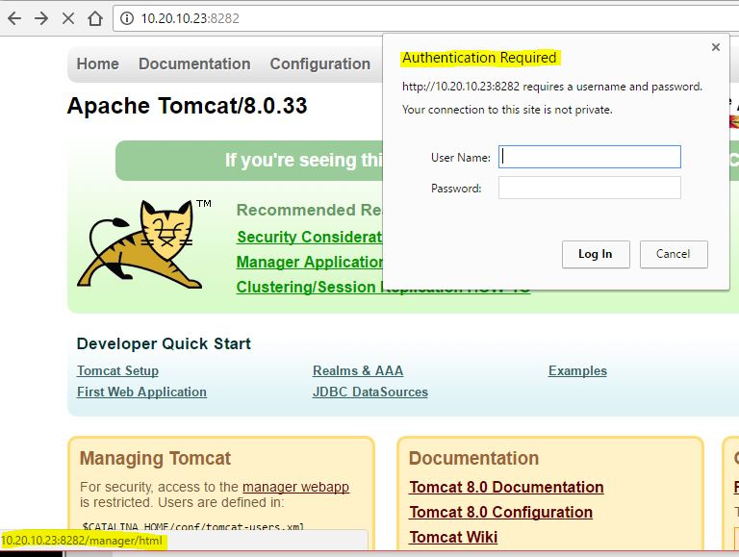Viewport: 739px width, 557px height.
Task: Open the Home nav item
Action: (98, 64)
